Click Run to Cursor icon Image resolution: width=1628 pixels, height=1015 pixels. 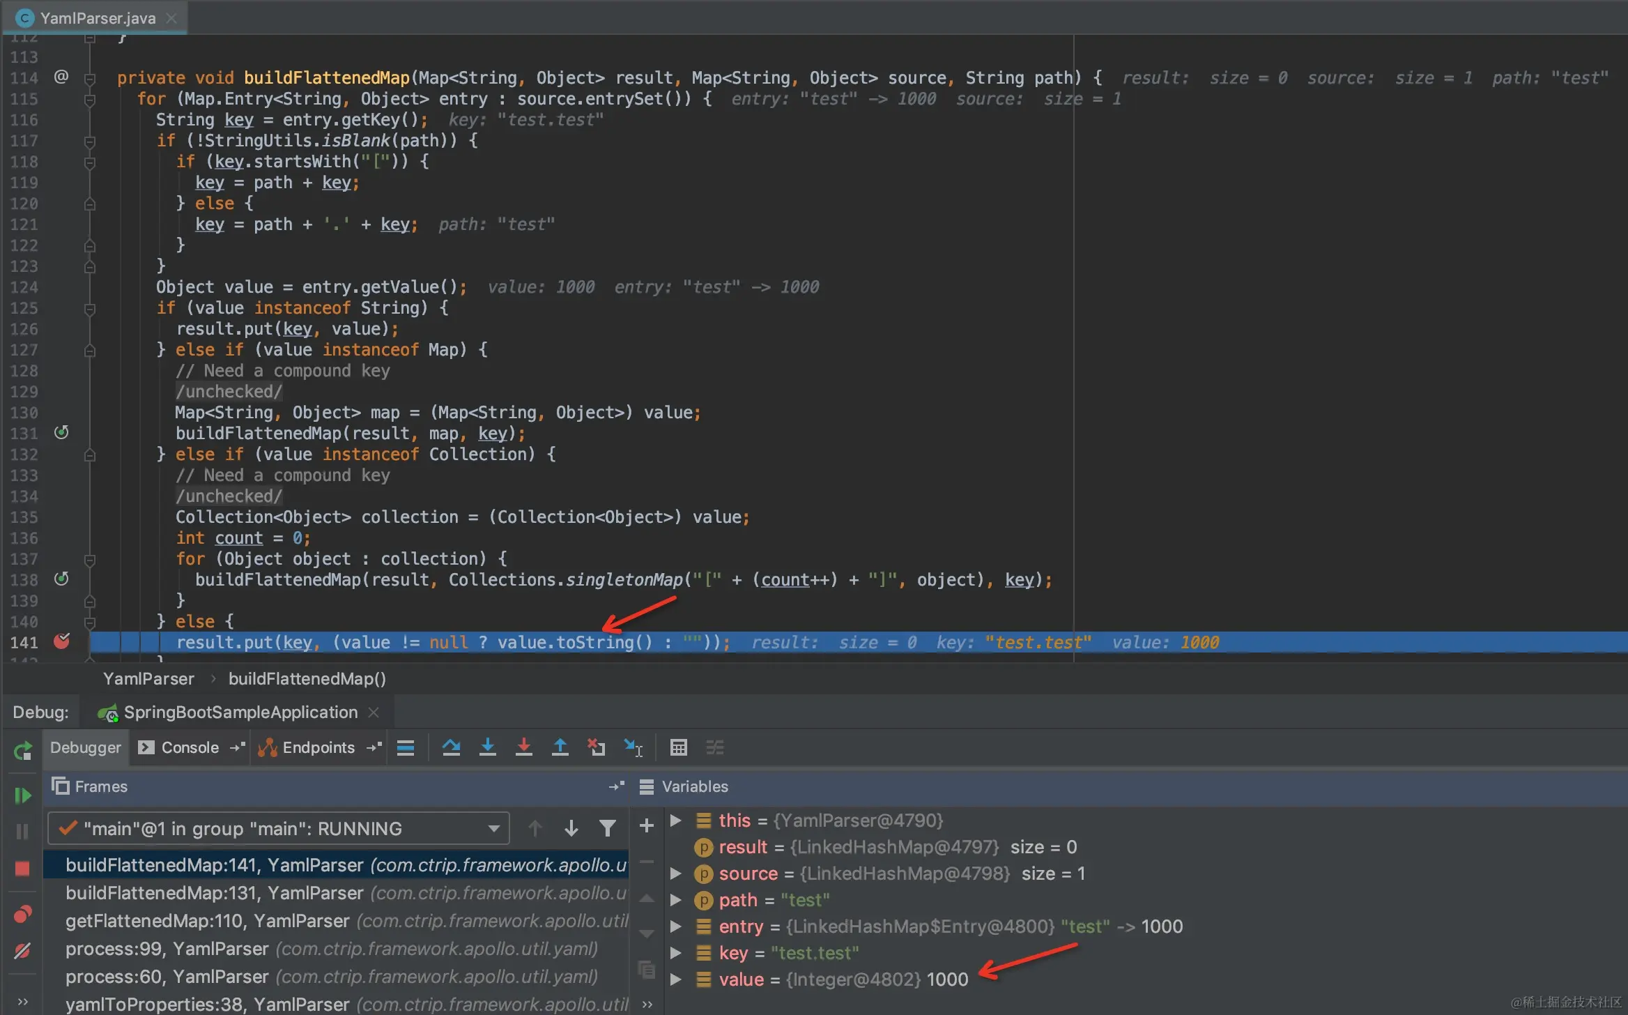pyautogui.click(x=633, y=747)
